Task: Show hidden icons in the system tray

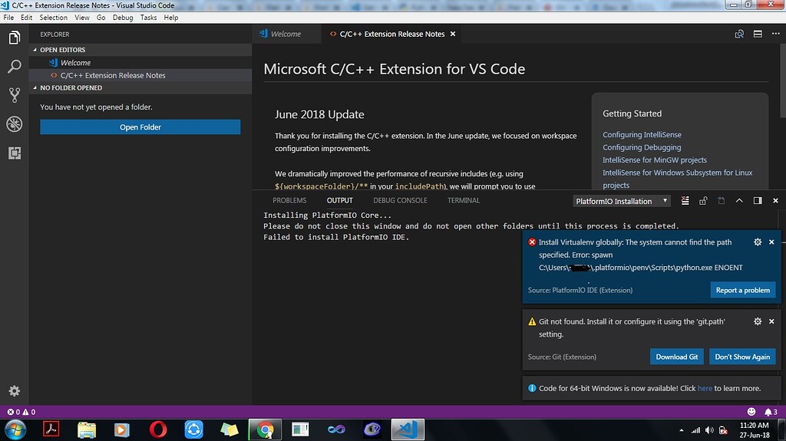Action: click(x=682, y=430)
